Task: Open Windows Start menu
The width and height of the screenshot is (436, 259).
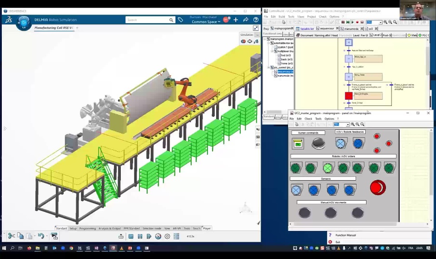Action: point(4,248)
